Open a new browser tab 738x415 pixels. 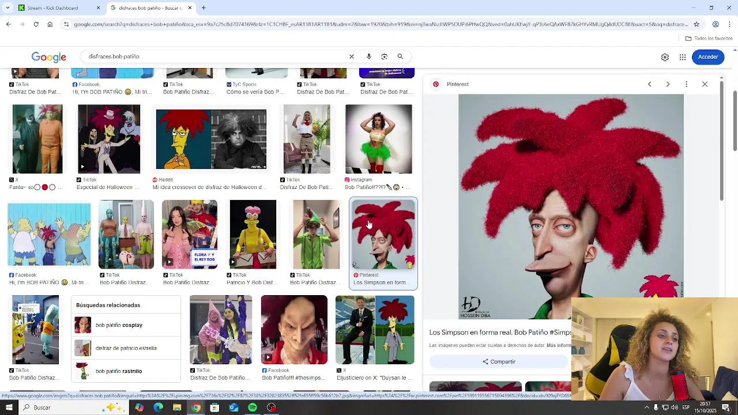point(204,7)
